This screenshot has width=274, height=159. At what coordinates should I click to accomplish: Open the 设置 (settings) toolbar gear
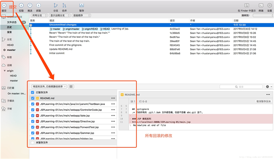tap(269, 6)
